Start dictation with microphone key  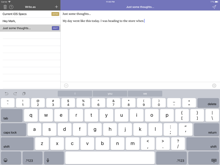point(54,158)
